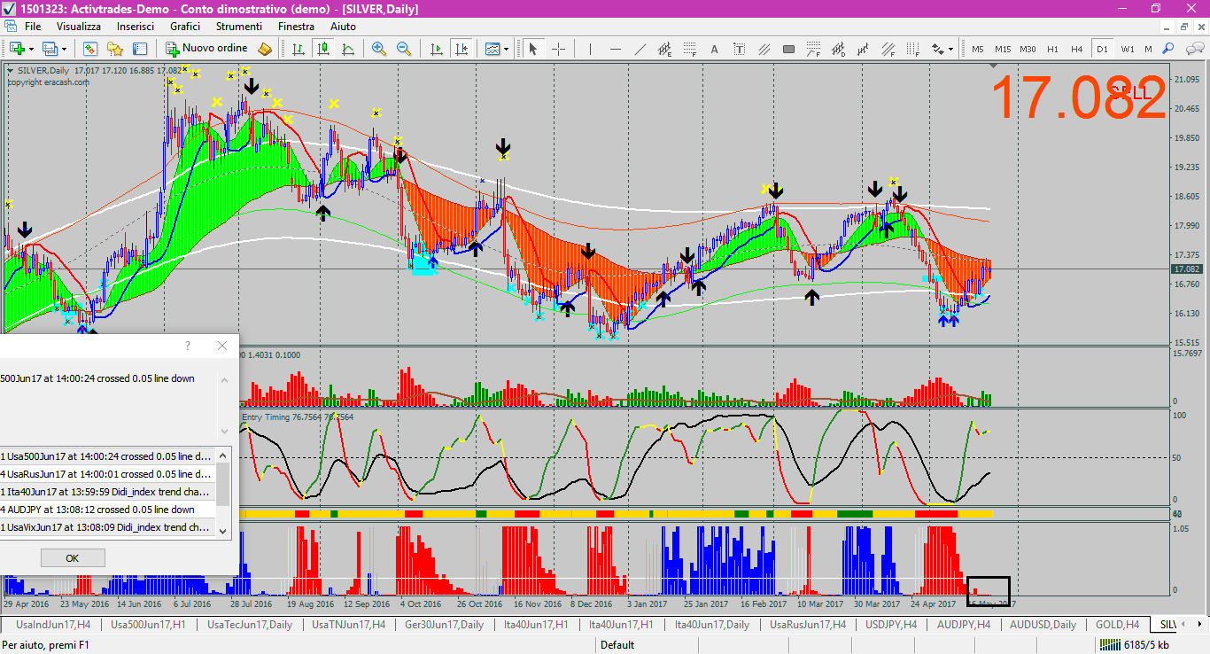Open the new chart toolbar icon

tap(17, 49)
